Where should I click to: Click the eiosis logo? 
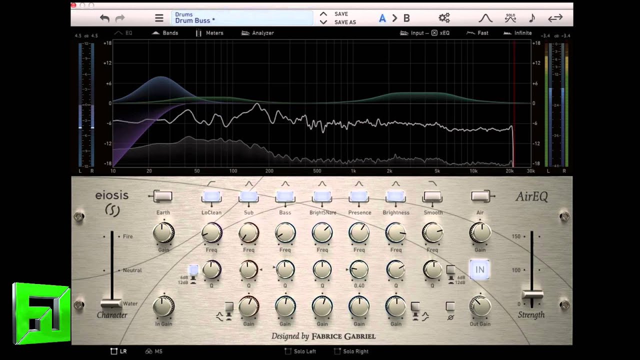tap(112, 202)
